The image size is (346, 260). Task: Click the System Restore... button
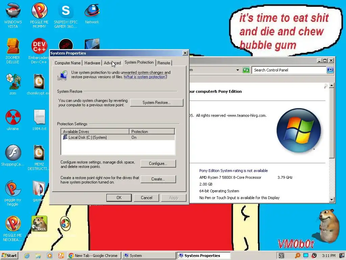(x=156, y=103)
